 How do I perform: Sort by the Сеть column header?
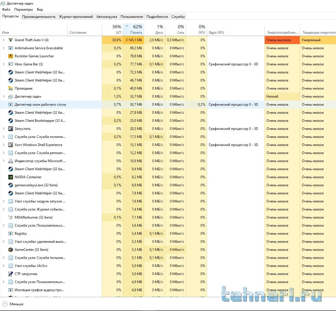click(175, 29)
